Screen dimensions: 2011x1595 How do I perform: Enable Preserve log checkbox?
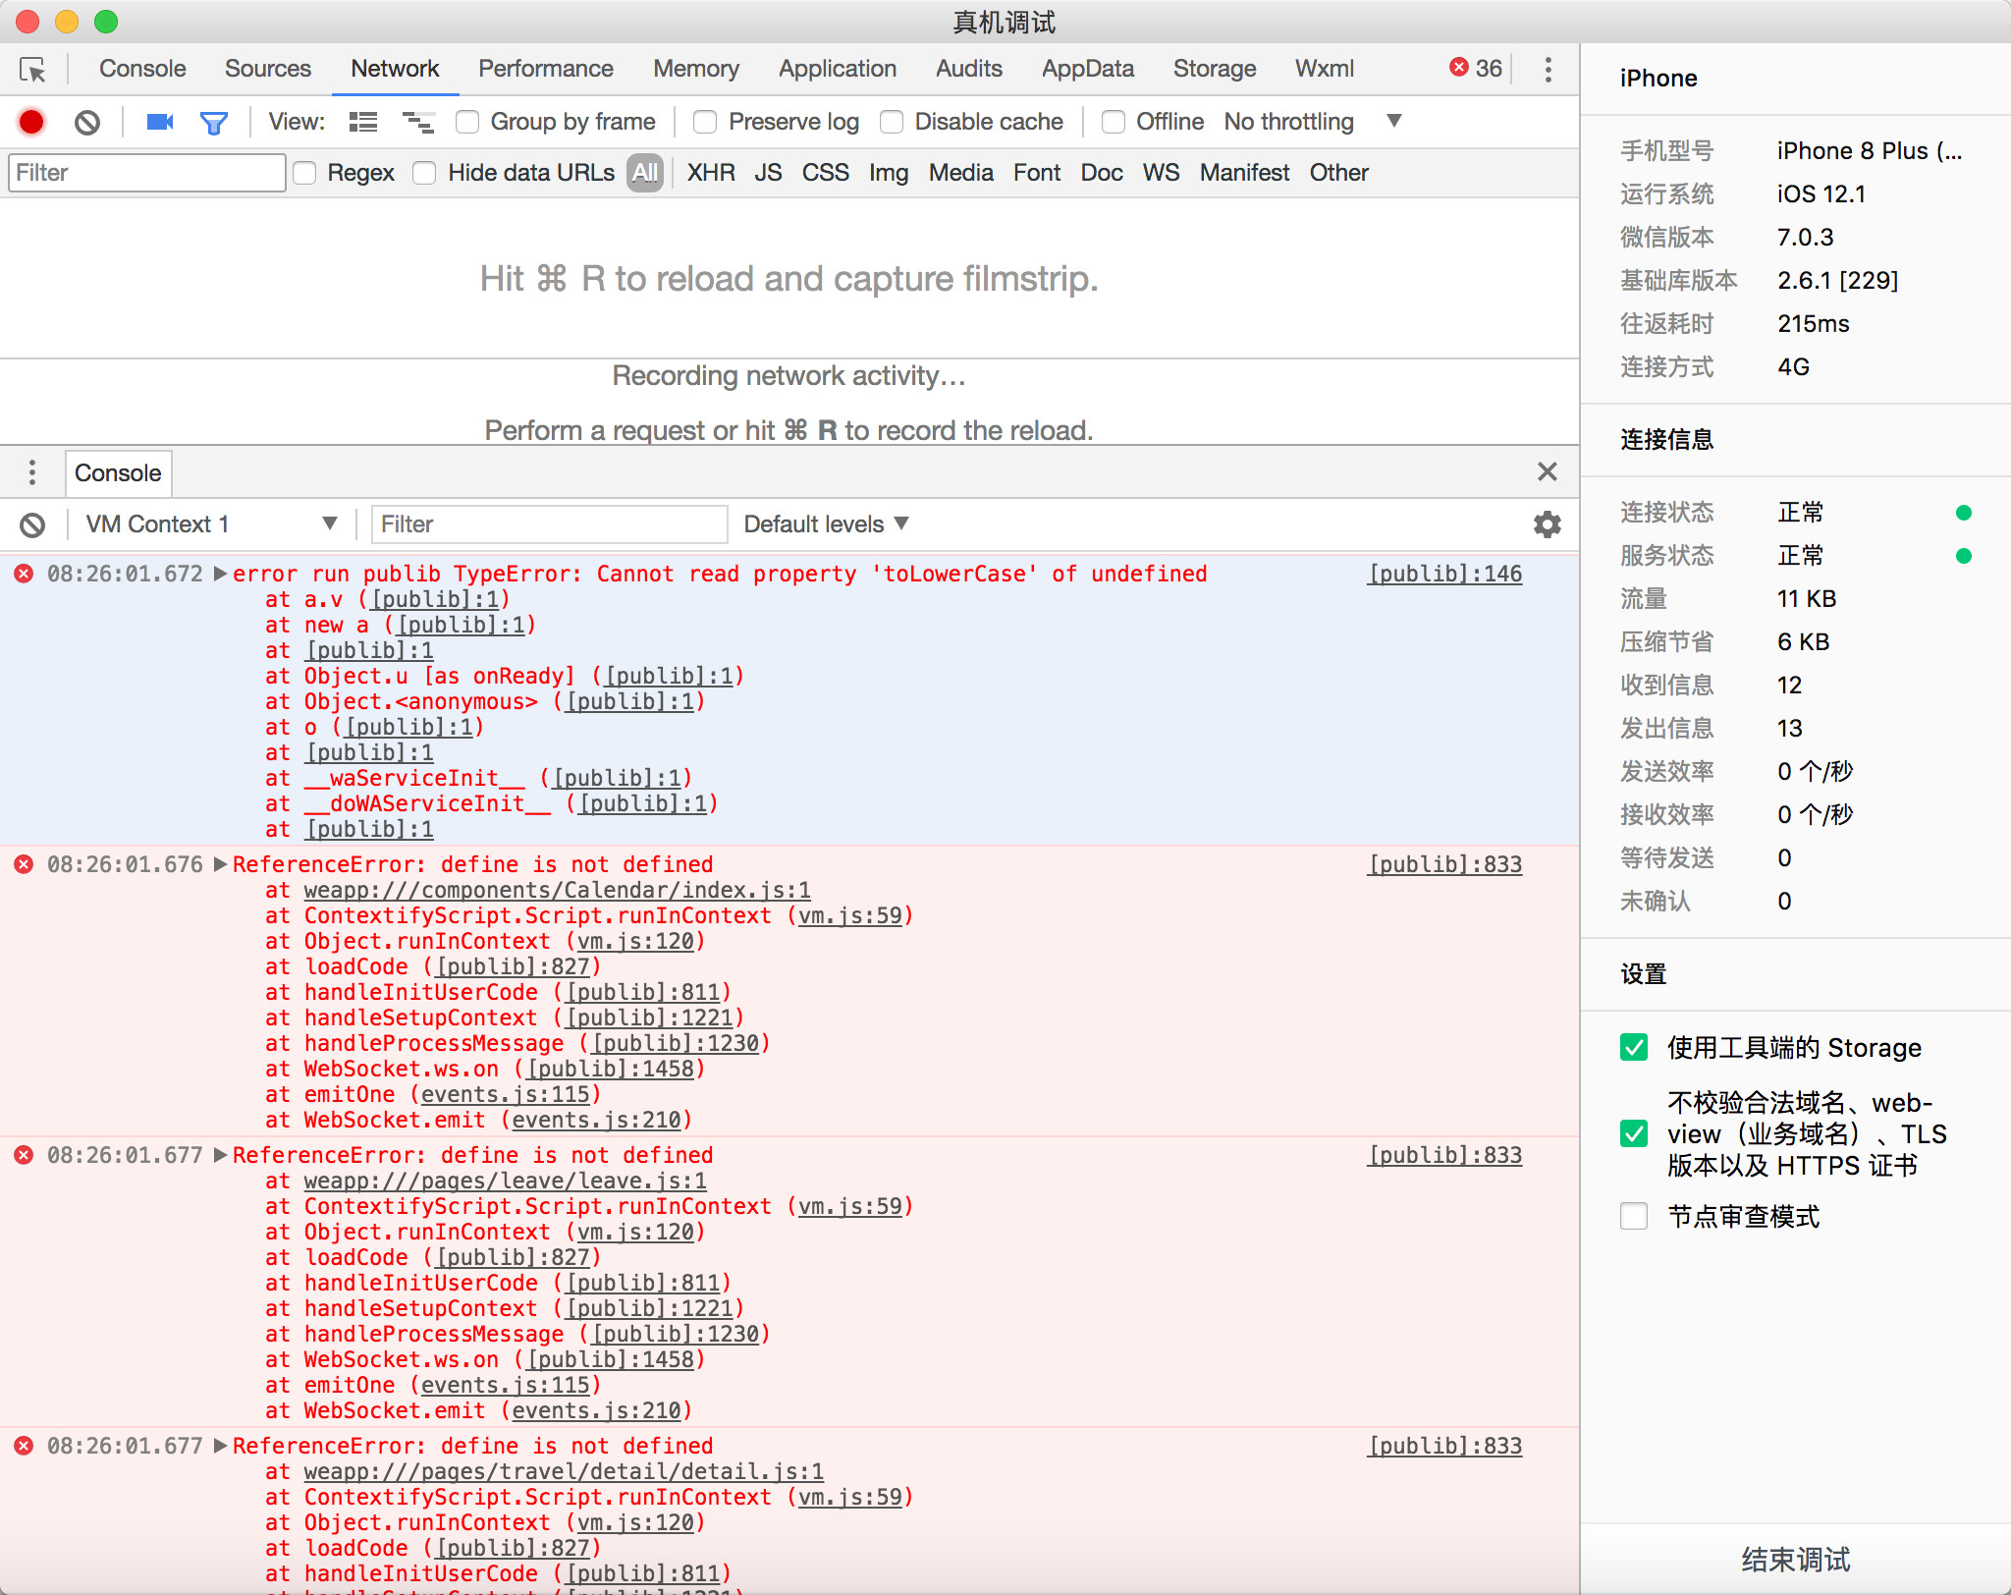(705, 122)
